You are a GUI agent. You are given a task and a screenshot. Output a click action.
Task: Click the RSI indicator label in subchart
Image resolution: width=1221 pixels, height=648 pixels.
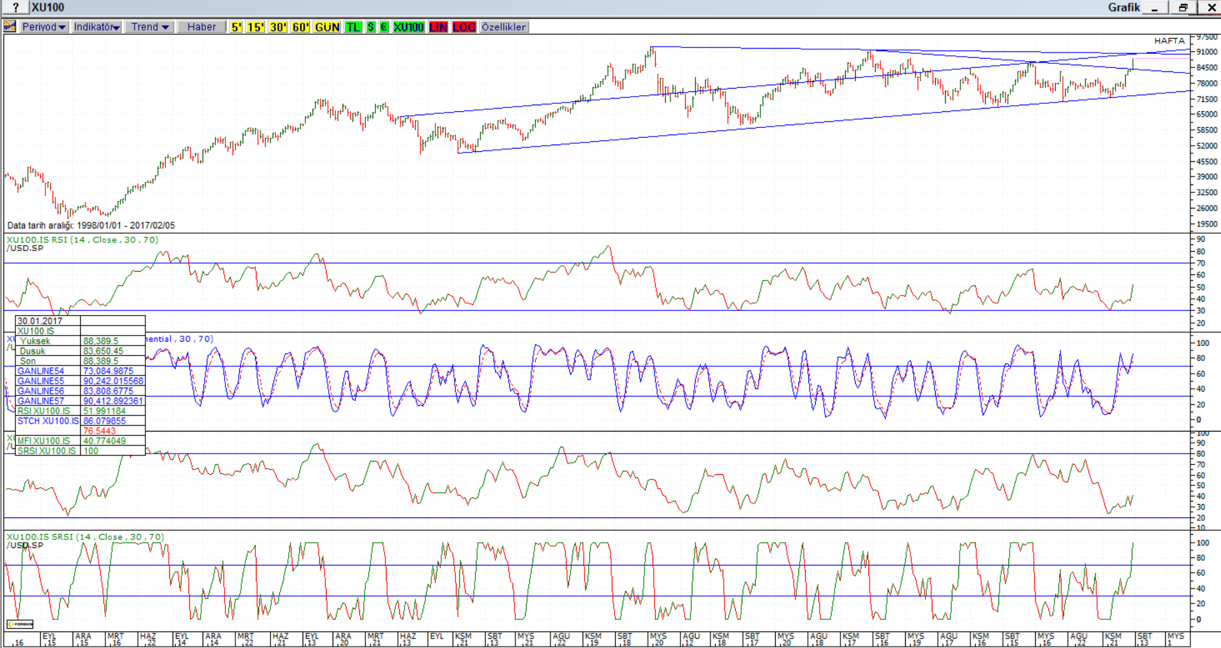coord(82,240)
